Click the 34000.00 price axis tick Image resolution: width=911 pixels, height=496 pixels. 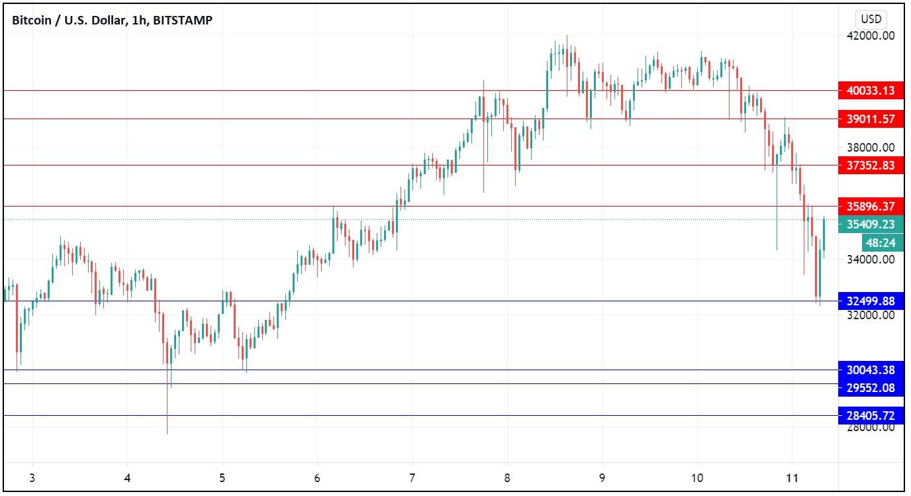(x=870, y=260)
